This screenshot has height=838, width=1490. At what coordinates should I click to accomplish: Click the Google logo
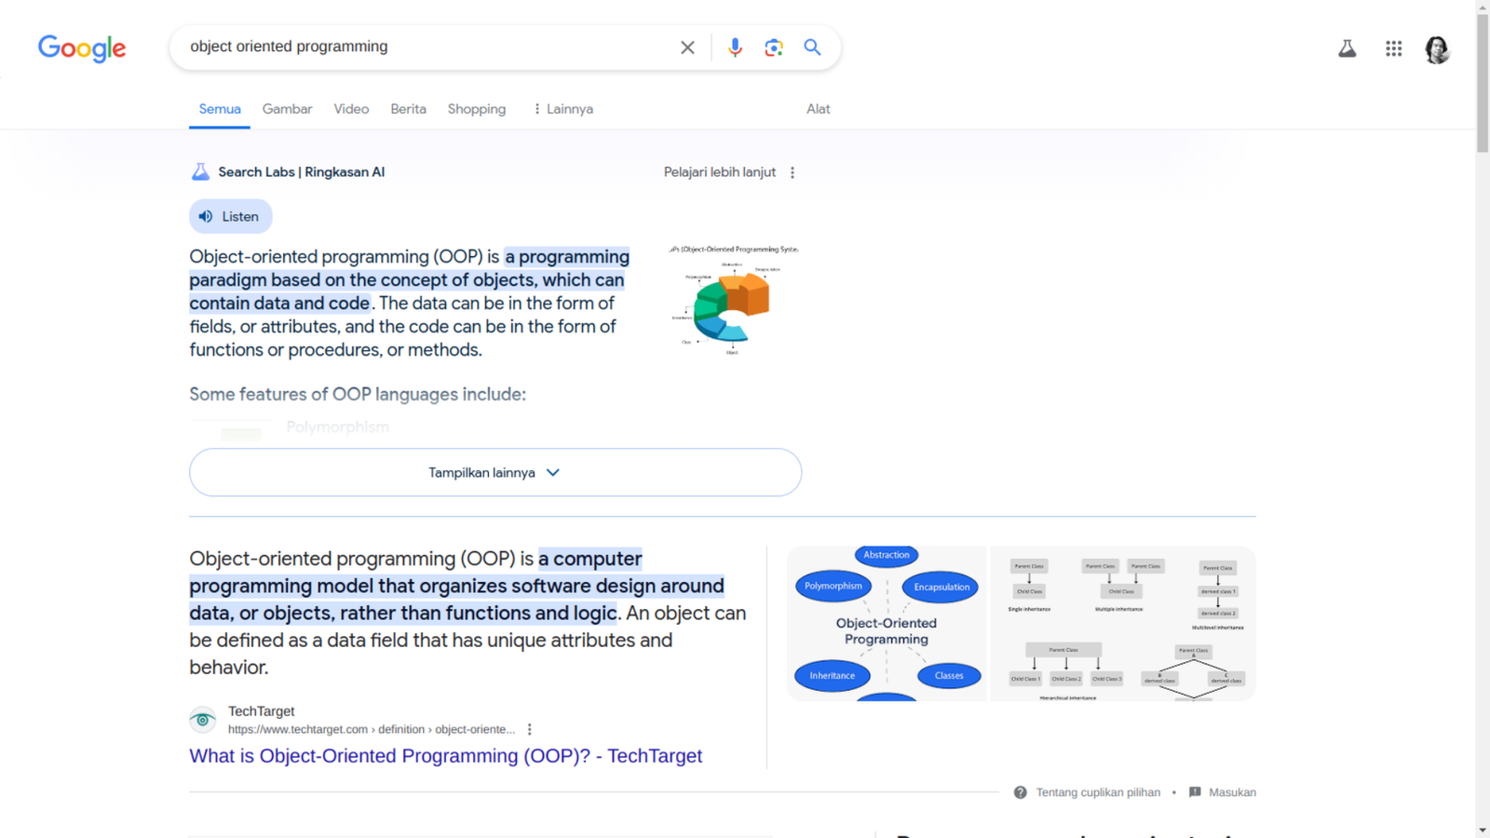point(82,48)
